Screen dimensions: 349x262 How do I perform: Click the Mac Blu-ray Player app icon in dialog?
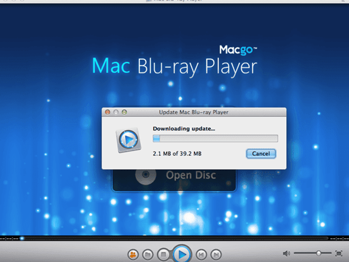click(x=128, y=140)
